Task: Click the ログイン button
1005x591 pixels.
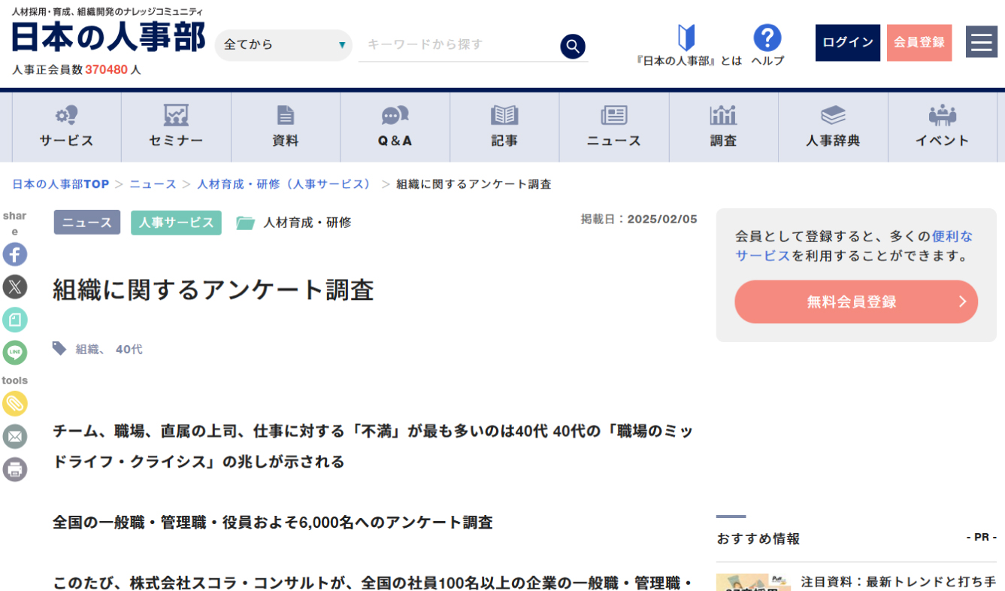Action: pos(848,43)
